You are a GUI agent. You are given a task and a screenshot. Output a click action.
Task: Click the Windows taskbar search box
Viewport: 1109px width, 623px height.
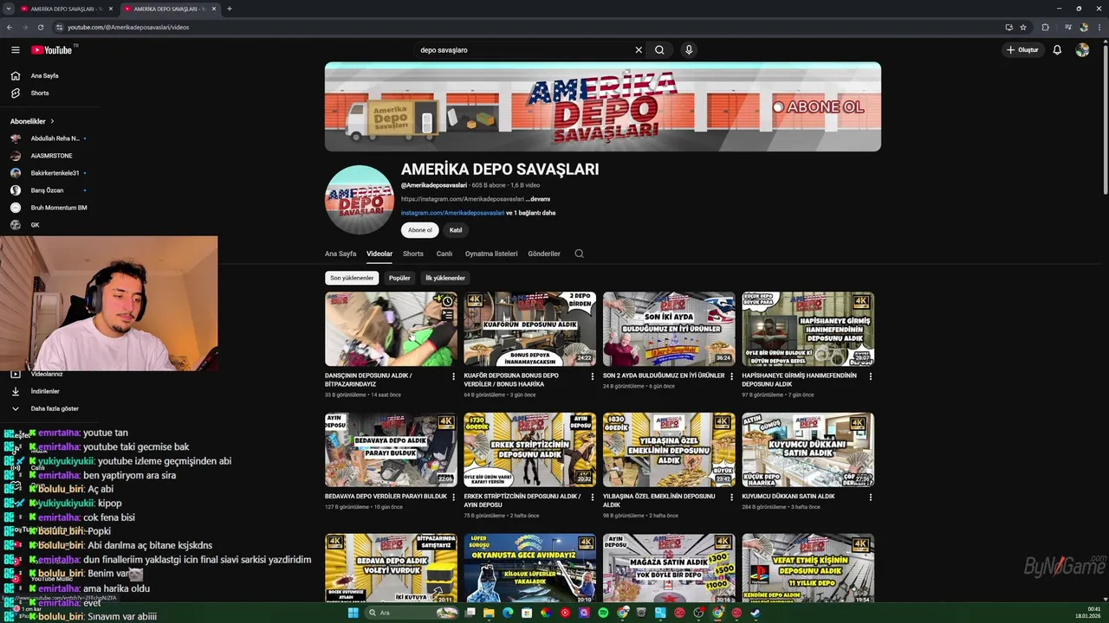[x=411, y=613]
